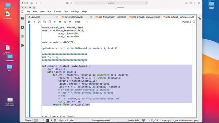The image size is (219, 123).
Task: Click the Python 3 kernel name button
Action: 187,22
